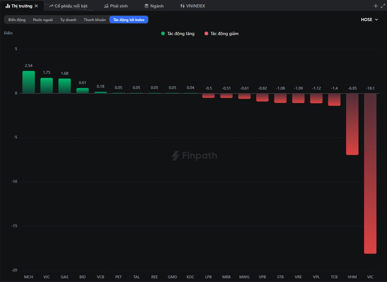Select the Nước ngoài filter
Viewport: 387px width, 282px height.
[x=43, y=20]
